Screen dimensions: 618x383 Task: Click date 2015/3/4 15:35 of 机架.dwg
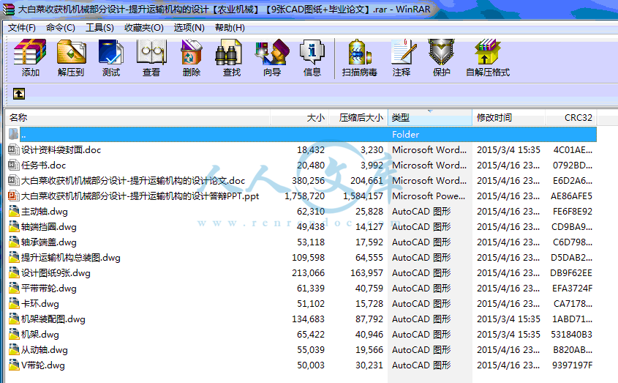(508, 335)
